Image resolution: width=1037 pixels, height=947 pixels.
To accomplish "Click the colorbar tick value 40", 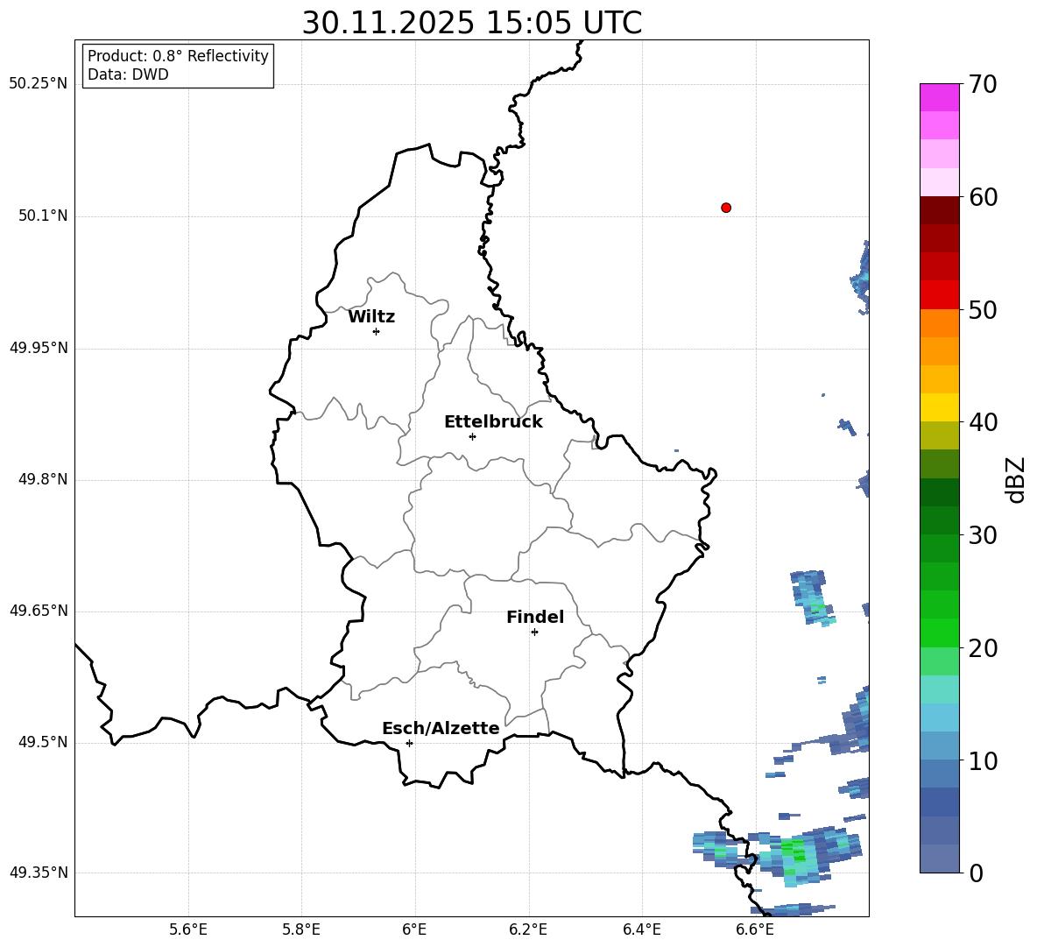I will point(983,422).
